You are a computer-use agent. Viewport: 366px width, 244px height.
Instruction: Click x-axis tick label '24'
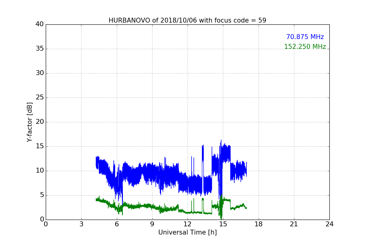pyautogui.click(x=329, y=224)
